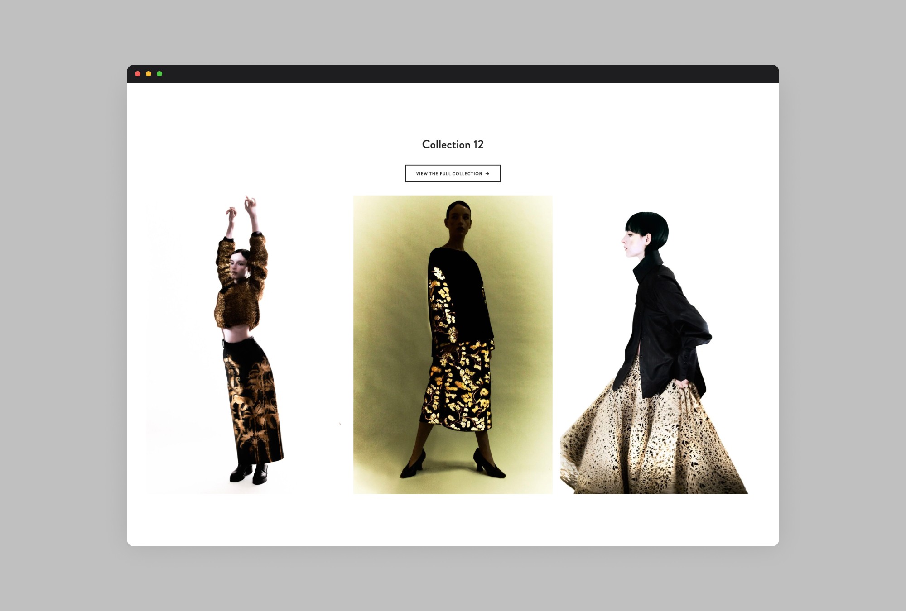Click the red close window button
This screenshot has height=611, width=906.
point(138,74)
